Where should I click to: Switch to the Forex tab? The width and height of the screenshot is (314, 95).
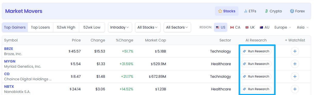[x=297, y=11]
